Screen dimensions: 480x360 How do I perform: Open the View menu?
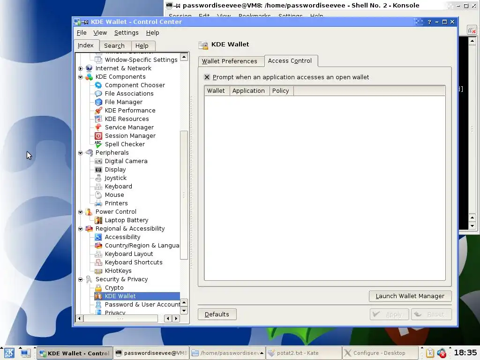coord(100,33)
